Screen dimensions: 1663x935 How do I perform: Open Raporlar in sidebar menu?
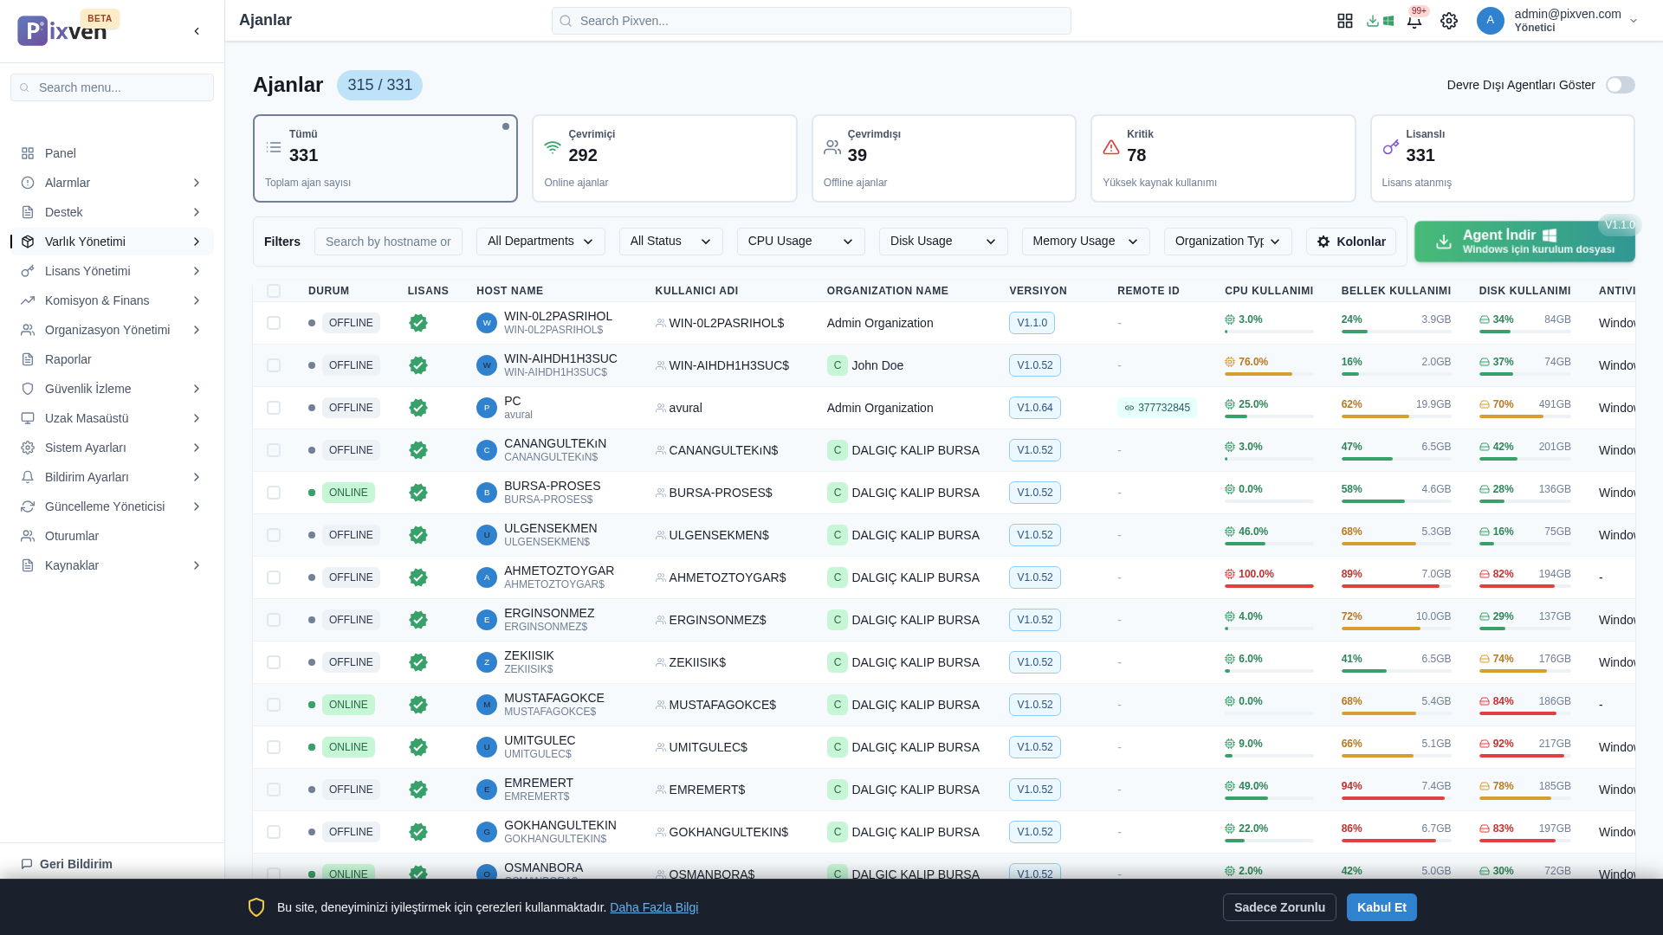pos(68,359)
